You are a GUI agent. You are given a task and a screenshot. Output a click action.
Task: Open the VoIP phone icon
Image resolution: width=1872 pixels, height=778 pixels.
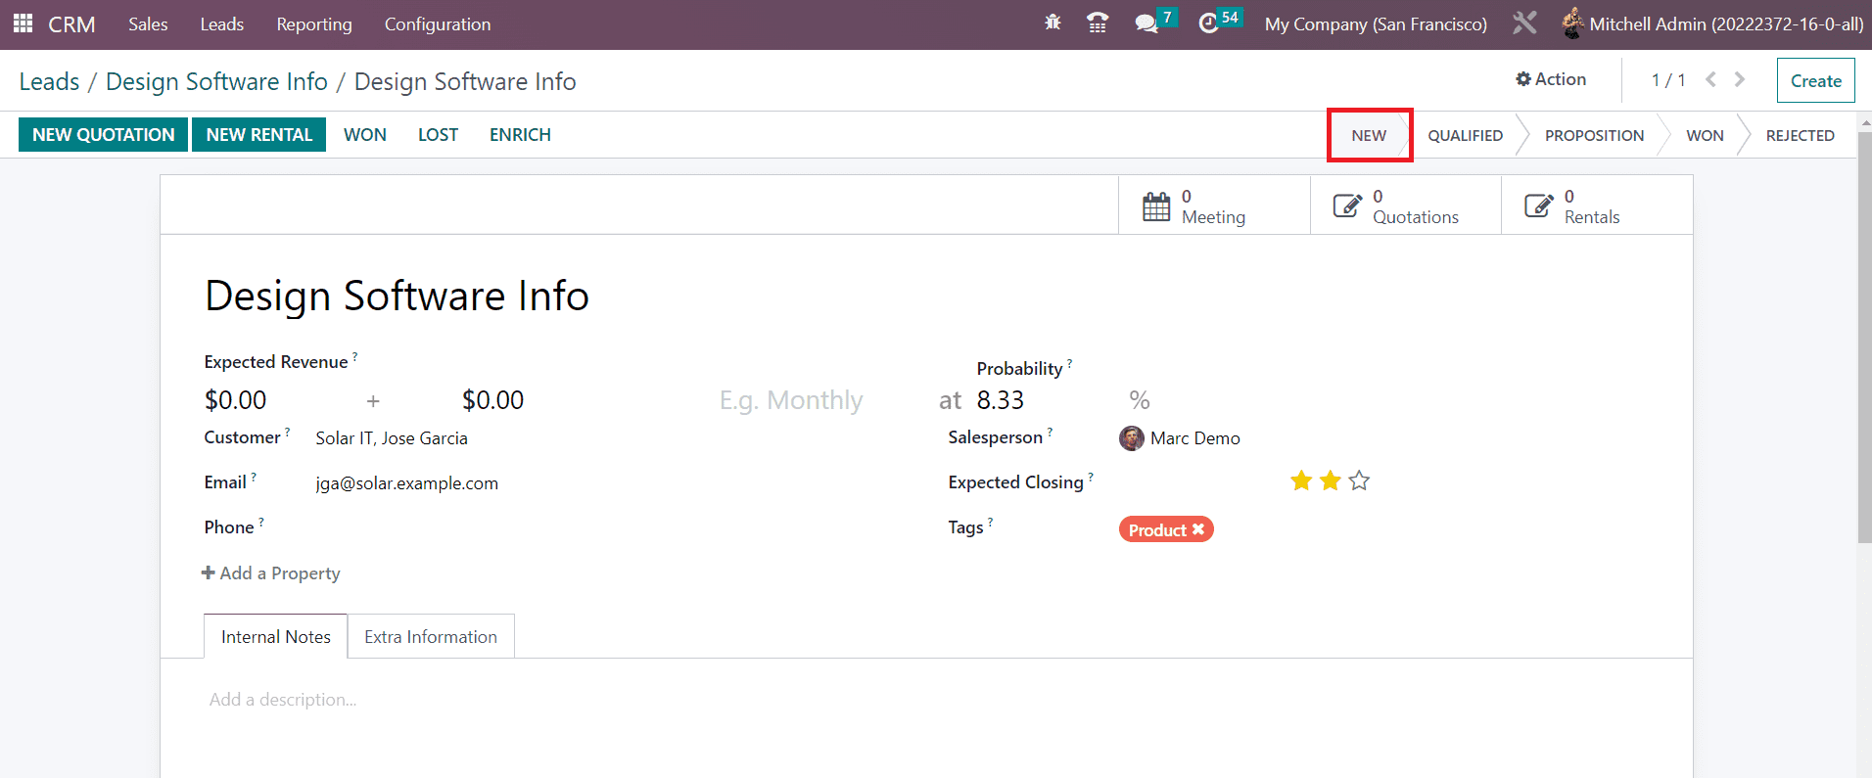click(x=1098, y=23)
